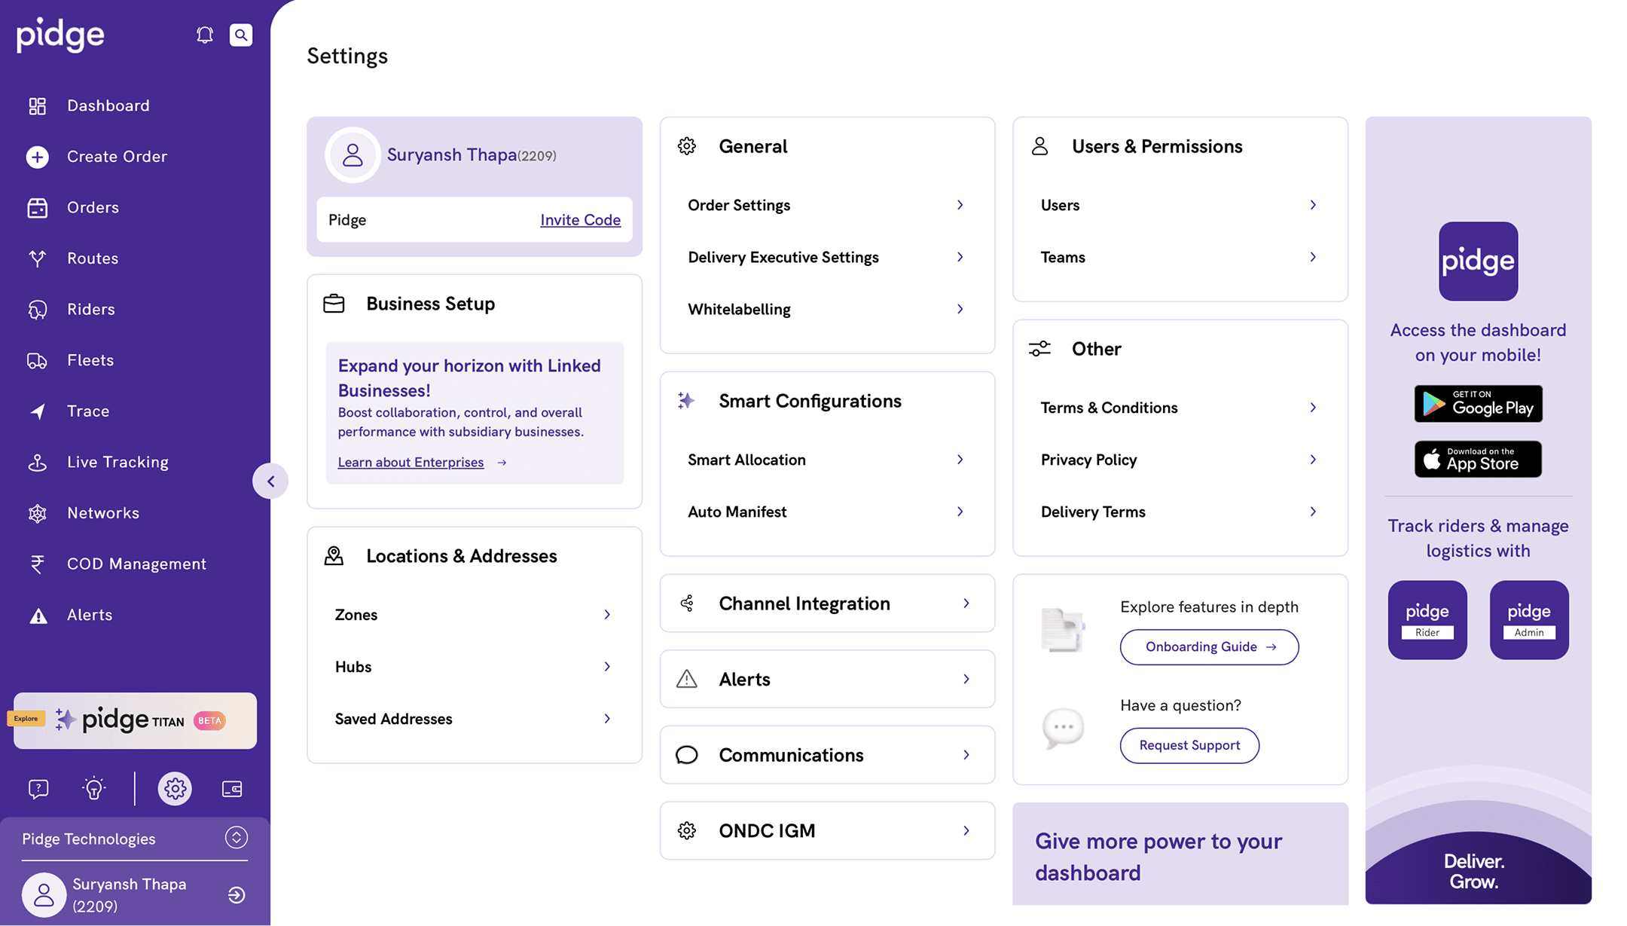Expand the Pidge Technologies business switcher

tap(236, 838)
